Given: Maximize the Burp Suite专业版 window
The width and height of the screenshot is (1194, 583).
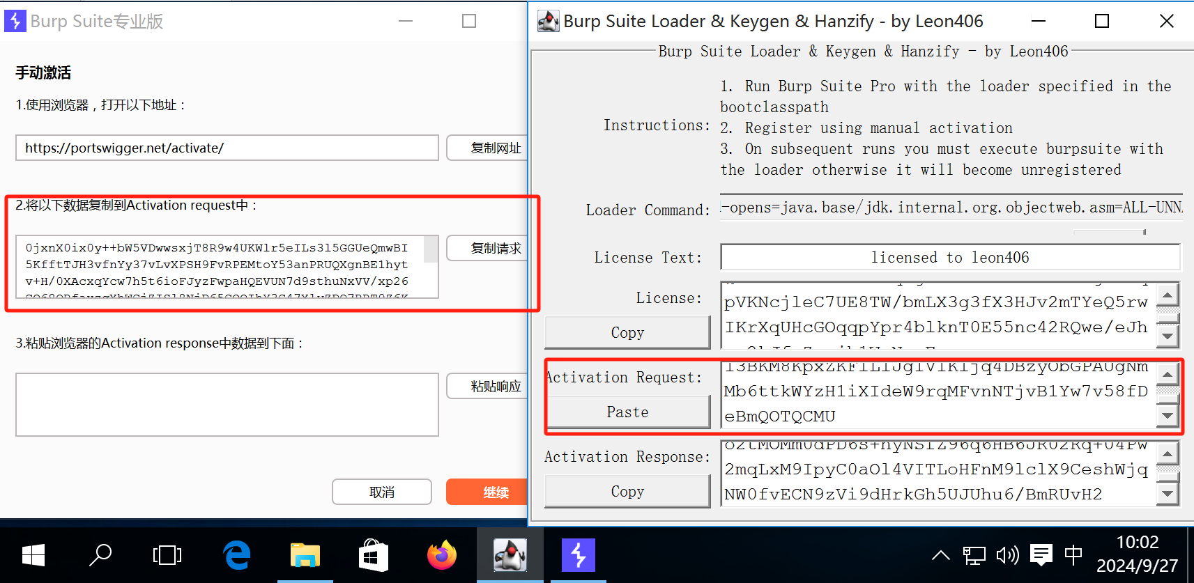Looking at the screenshot, I should (x=469, y=21).
